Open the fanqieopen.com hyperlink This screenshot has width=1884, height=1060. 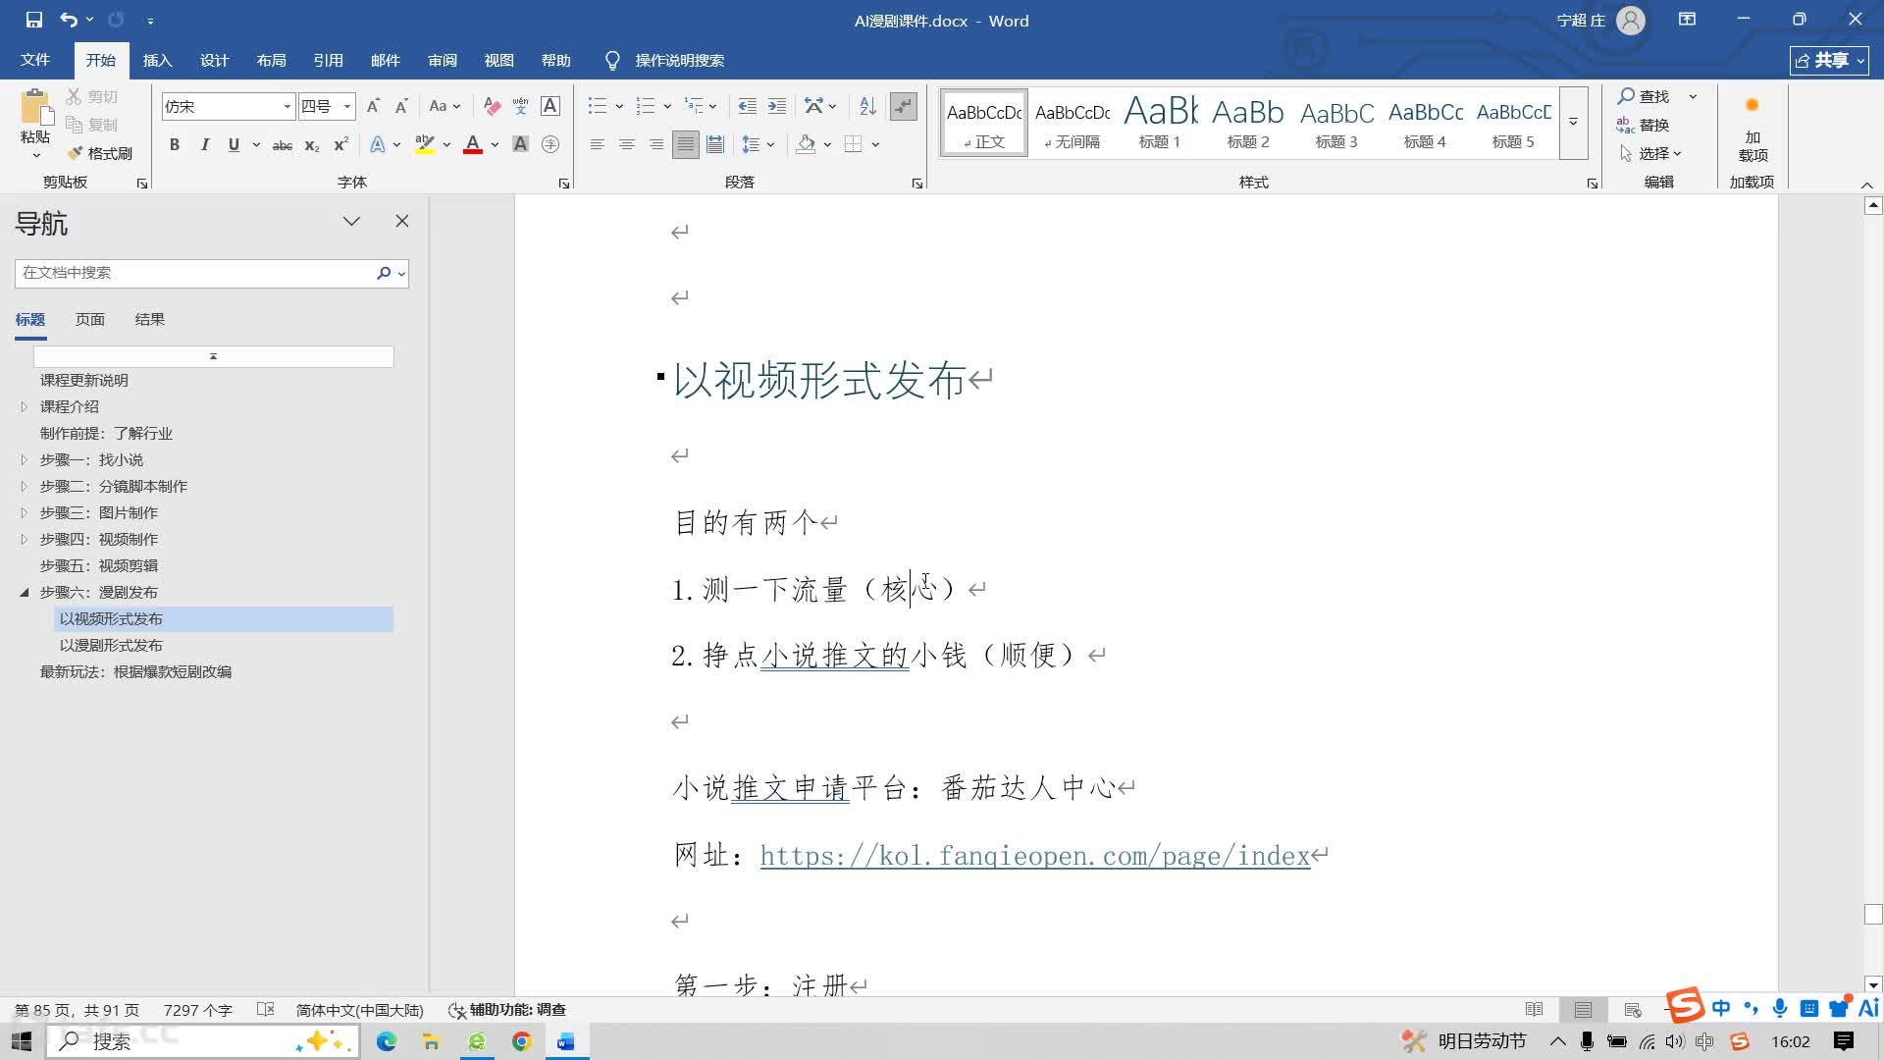(1034, 856)
